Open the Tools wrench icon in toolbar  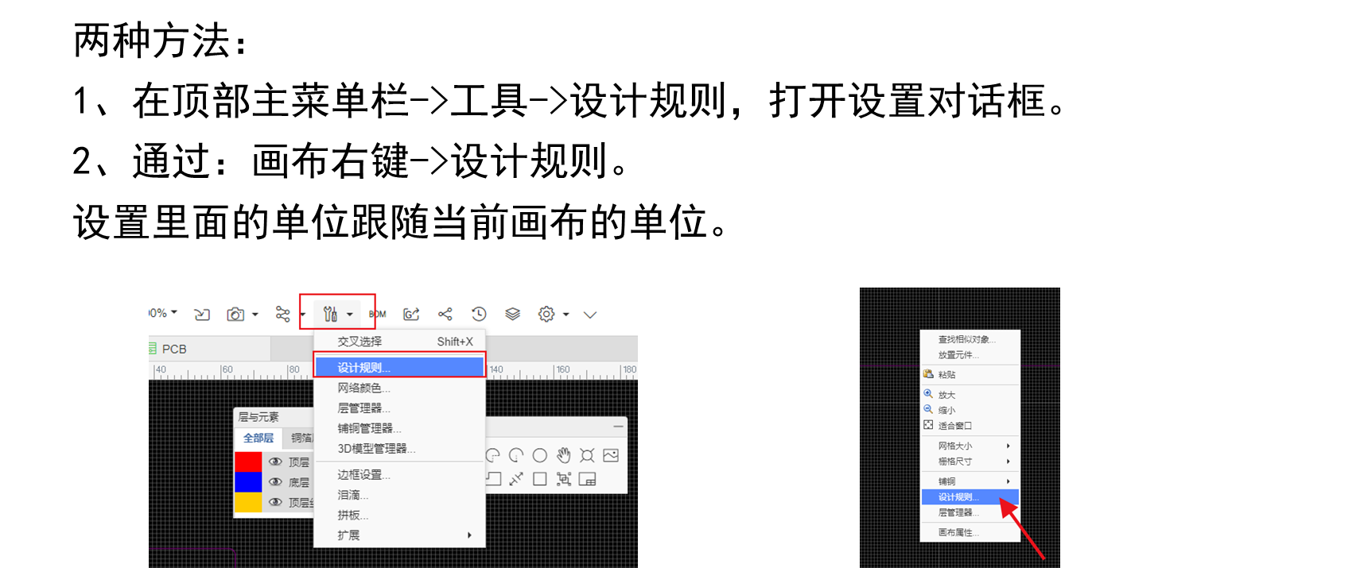[x=330, y=315]
